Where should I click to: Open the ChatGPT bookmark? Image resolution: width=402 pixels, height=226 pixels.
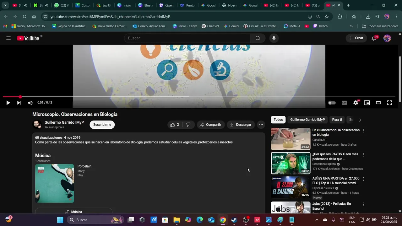210,26
